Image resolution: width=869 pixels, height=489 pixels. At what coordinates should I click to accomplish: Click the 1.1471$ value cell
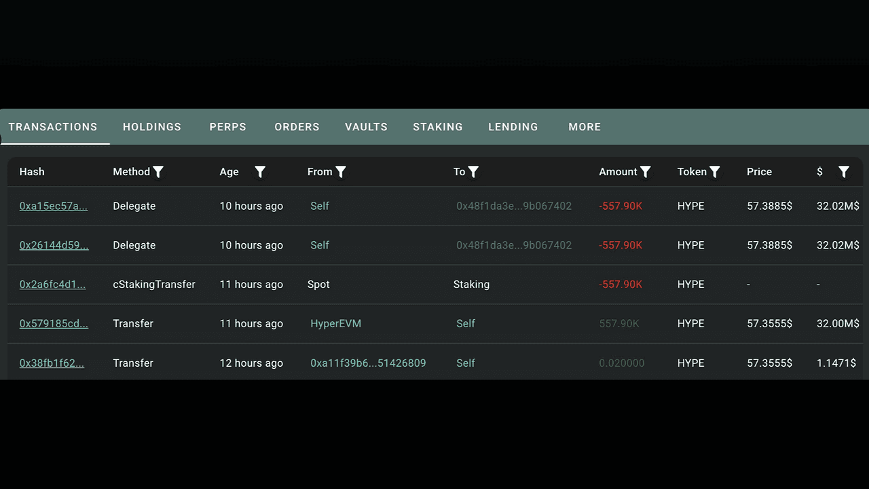click(836, 363)
